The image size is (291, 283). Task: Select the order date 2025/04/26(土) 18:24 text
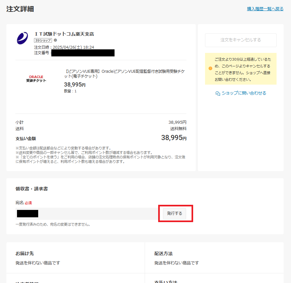(x=73, y=47)
